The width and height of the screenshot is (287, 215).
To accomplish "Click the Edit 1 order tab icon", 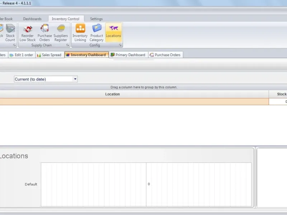I will 11,55.
